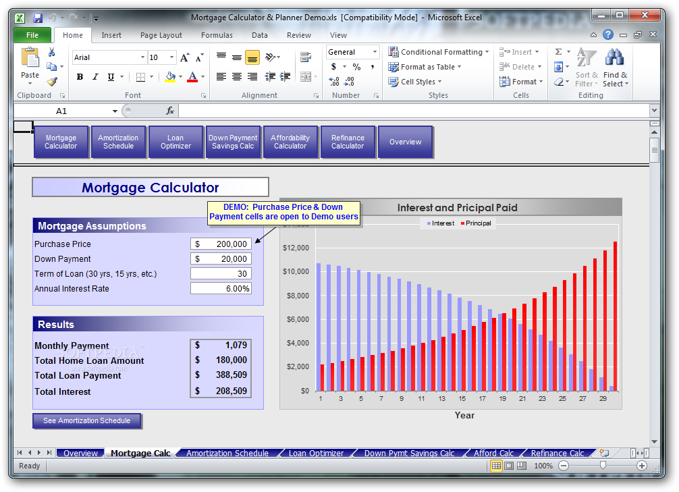
Task: Toggle Italic formatting
Action: point(95,77)
